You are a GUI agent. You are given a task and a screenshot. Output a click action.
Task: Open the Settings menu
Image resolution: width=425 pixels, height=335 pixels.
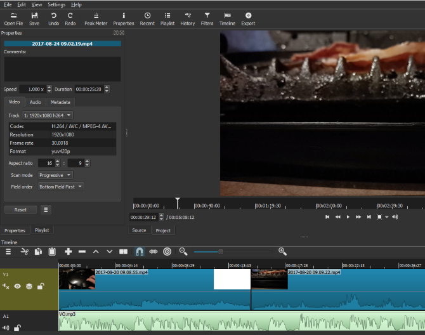tap(56, 4)
